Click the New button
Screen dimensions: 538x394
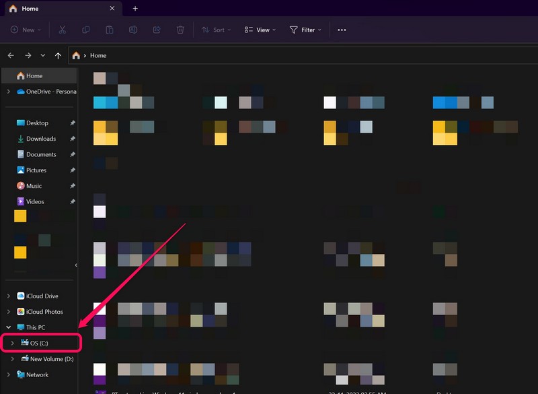26,30
